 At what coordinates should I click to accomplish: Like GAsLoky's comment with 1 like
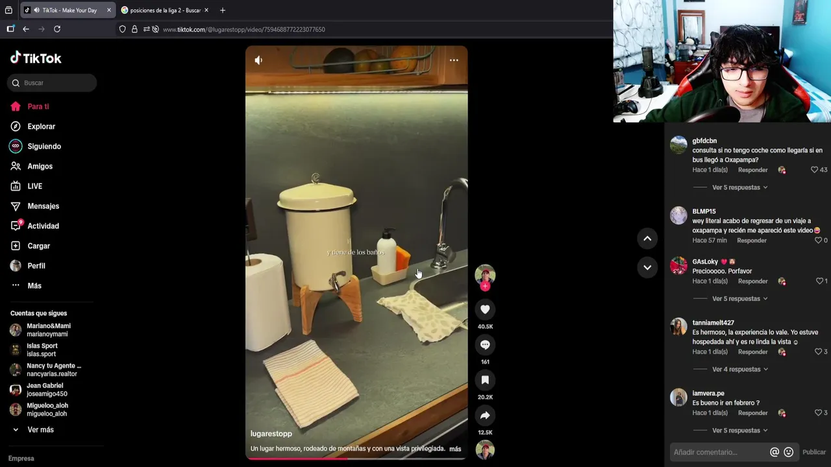[x=819, y=281]
